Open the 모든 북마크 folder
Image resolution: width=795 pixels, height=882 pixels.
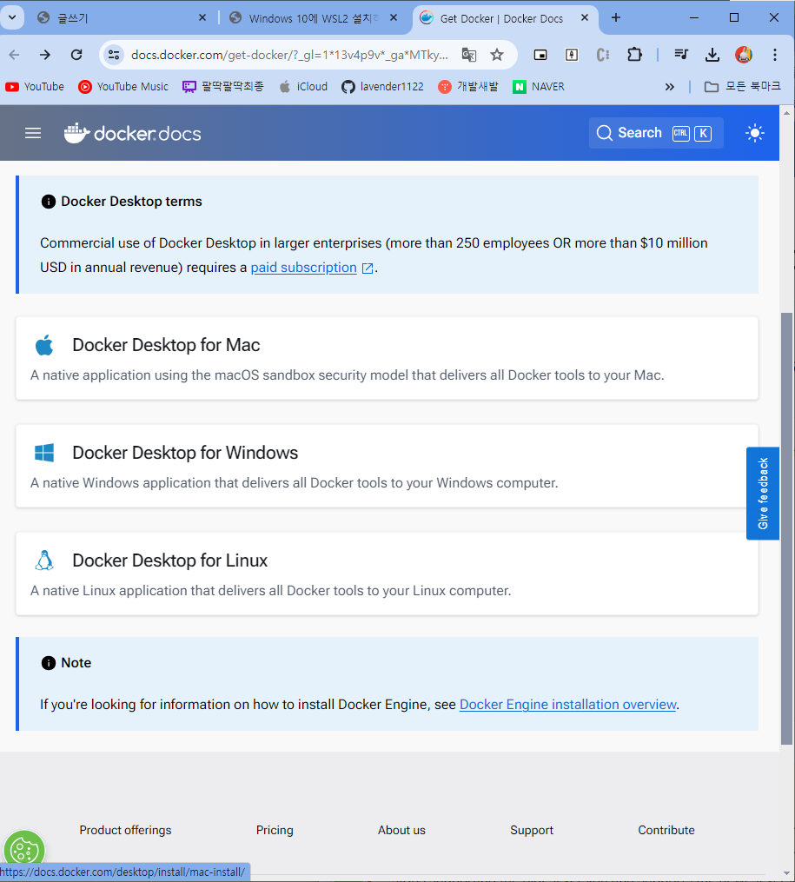click(742, 87)
